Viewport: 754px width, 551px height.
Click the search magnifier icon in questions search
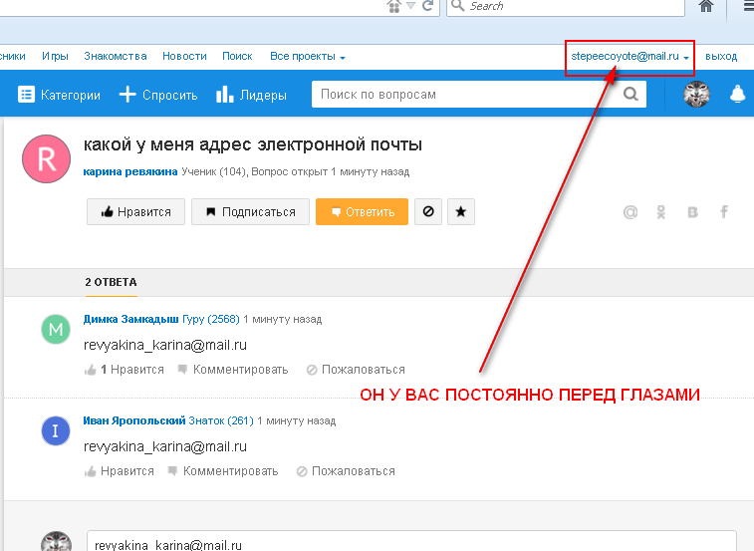[x=630, y=96]
